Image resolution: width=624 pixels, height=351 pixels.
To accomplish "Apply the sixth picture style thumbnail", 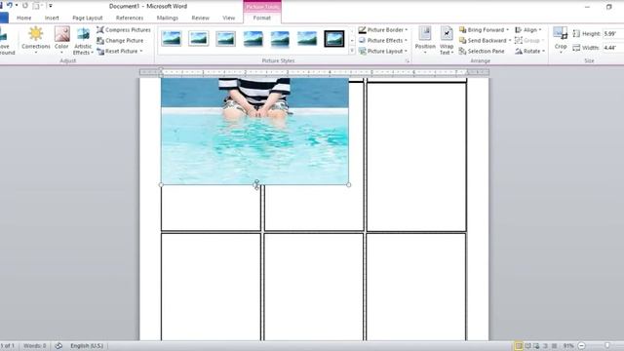I will (x=307, y=39).
